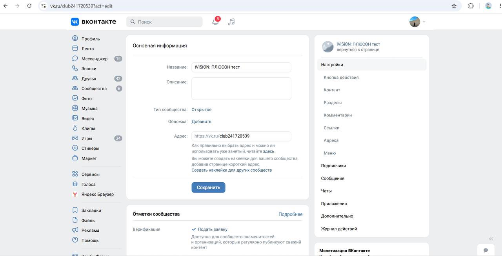Open the browser extensions puzzle icon
Viewport: 502px width, 256px height.
(x=471, y=6)
